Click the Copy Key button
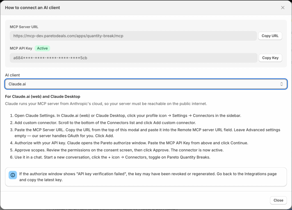 click(270, 58)
